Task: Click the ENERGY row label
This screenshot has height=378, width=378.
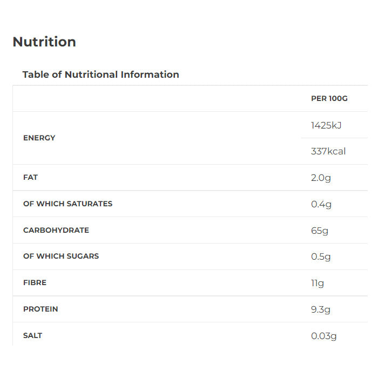Action: [39, 138]
